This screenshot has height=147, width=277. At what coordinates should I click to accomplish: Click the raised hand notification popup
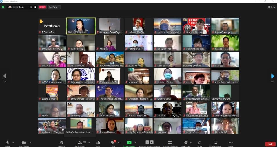(x=80, y=132)
